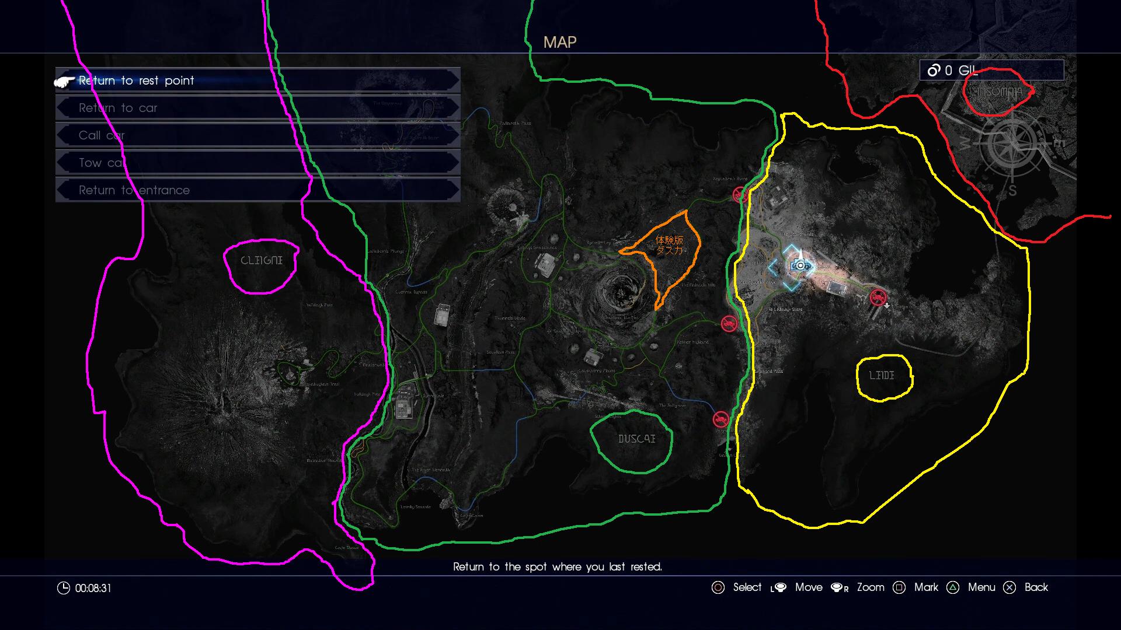The width and height of the screenshot is (1121, 630).
Task: Click the compass rose on the map
Action: [x=1011, y=143]
